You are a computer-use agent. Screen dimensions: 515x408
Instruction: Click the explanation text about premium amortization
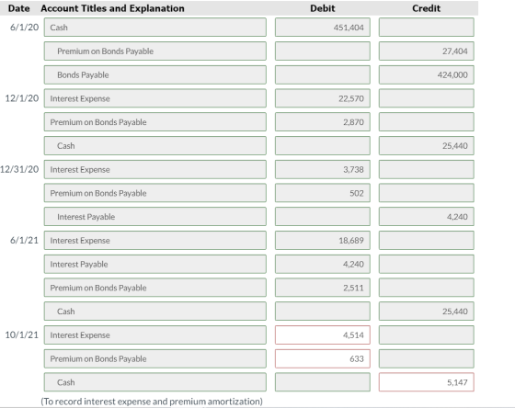pyautogui.click(x=152, y=402)
